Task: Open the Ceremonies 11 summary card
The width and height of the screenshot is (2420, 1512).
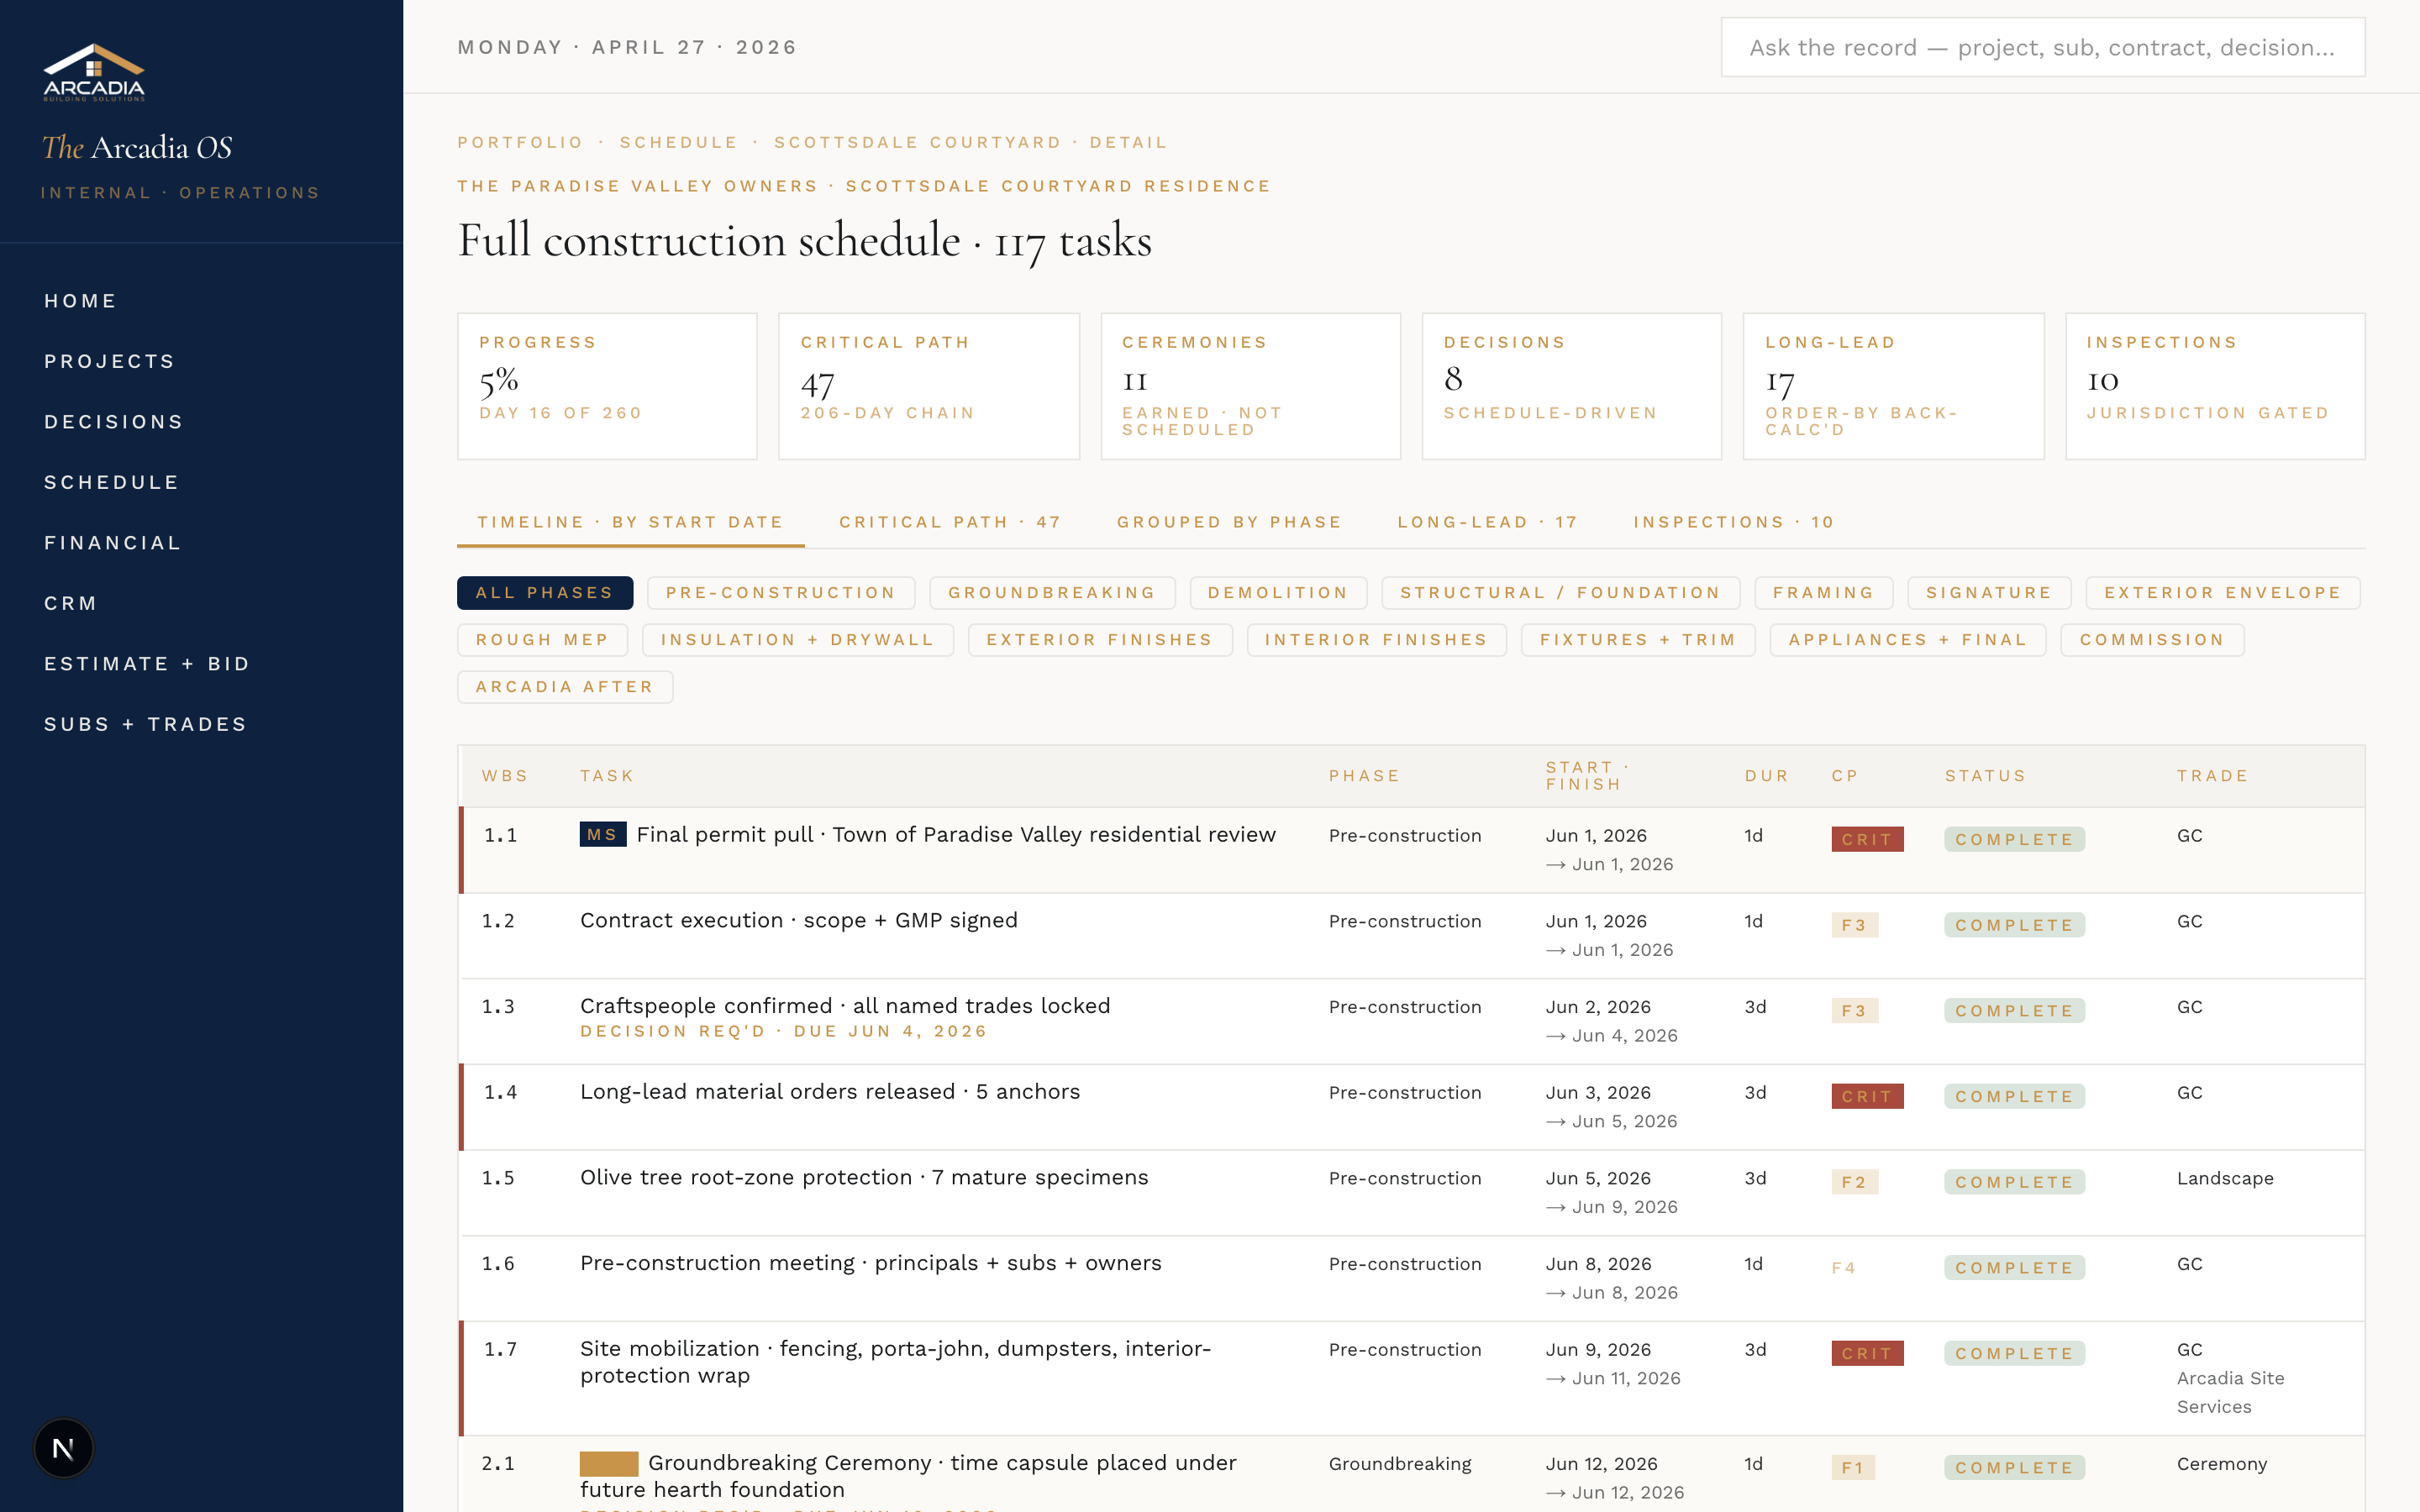Action: coord(1250,386)
